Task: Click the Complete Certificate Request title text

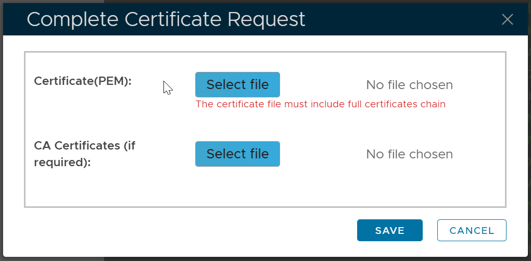Action: click(x=166, y=20)
